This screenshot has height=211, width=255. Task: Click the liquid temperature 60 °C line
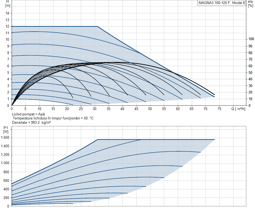tap(53, 118)
